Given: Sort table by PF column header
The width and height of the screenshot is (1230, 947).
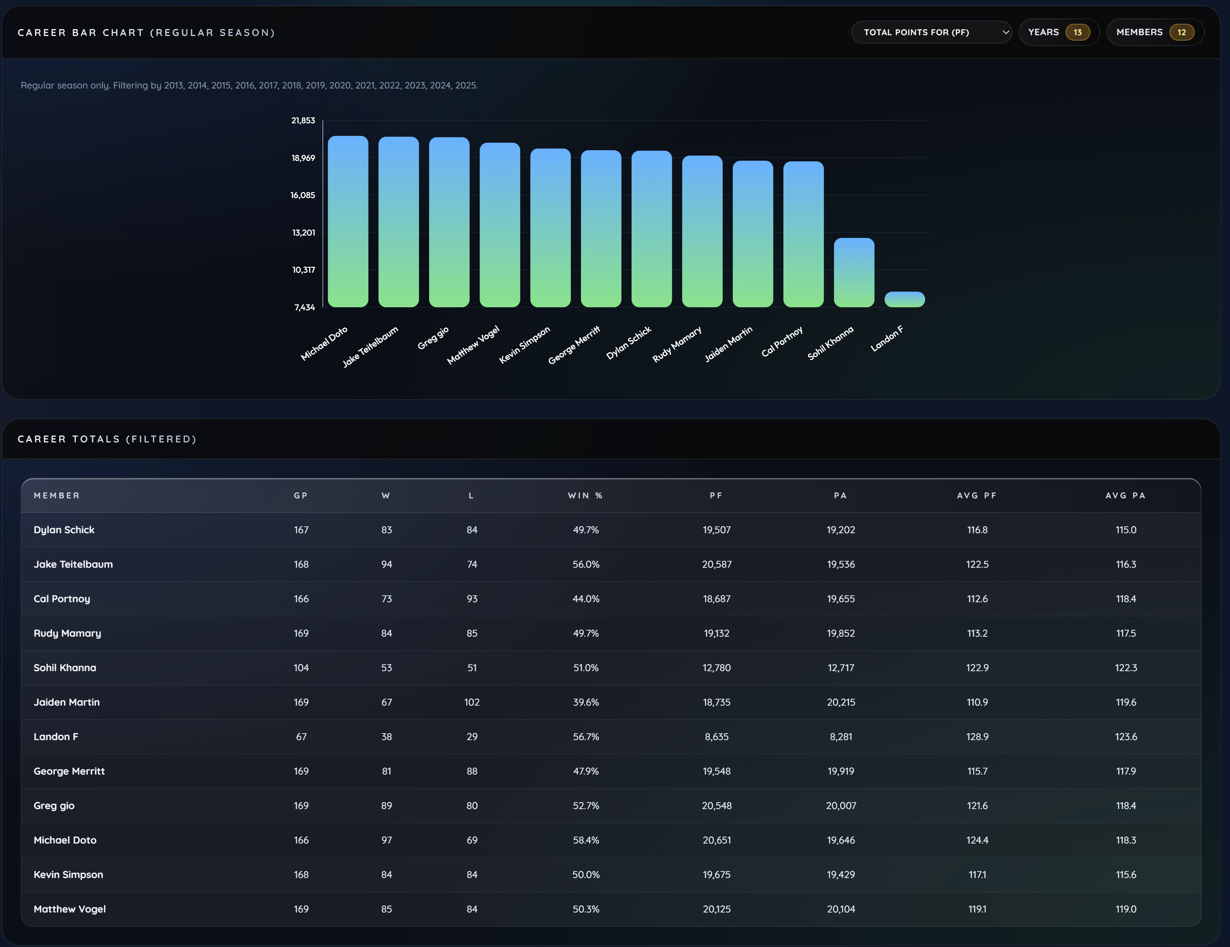Looking at the screenshot, I should [716, 495].
